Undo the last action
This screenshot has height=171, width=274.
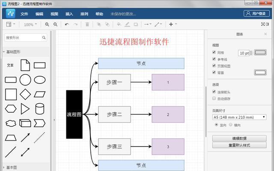pyautogui.click(x=67, y=24)
